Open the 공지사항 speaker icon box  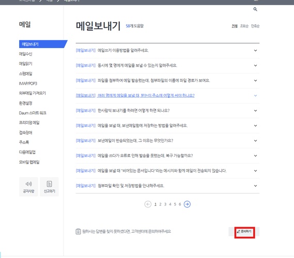[28, 187]
